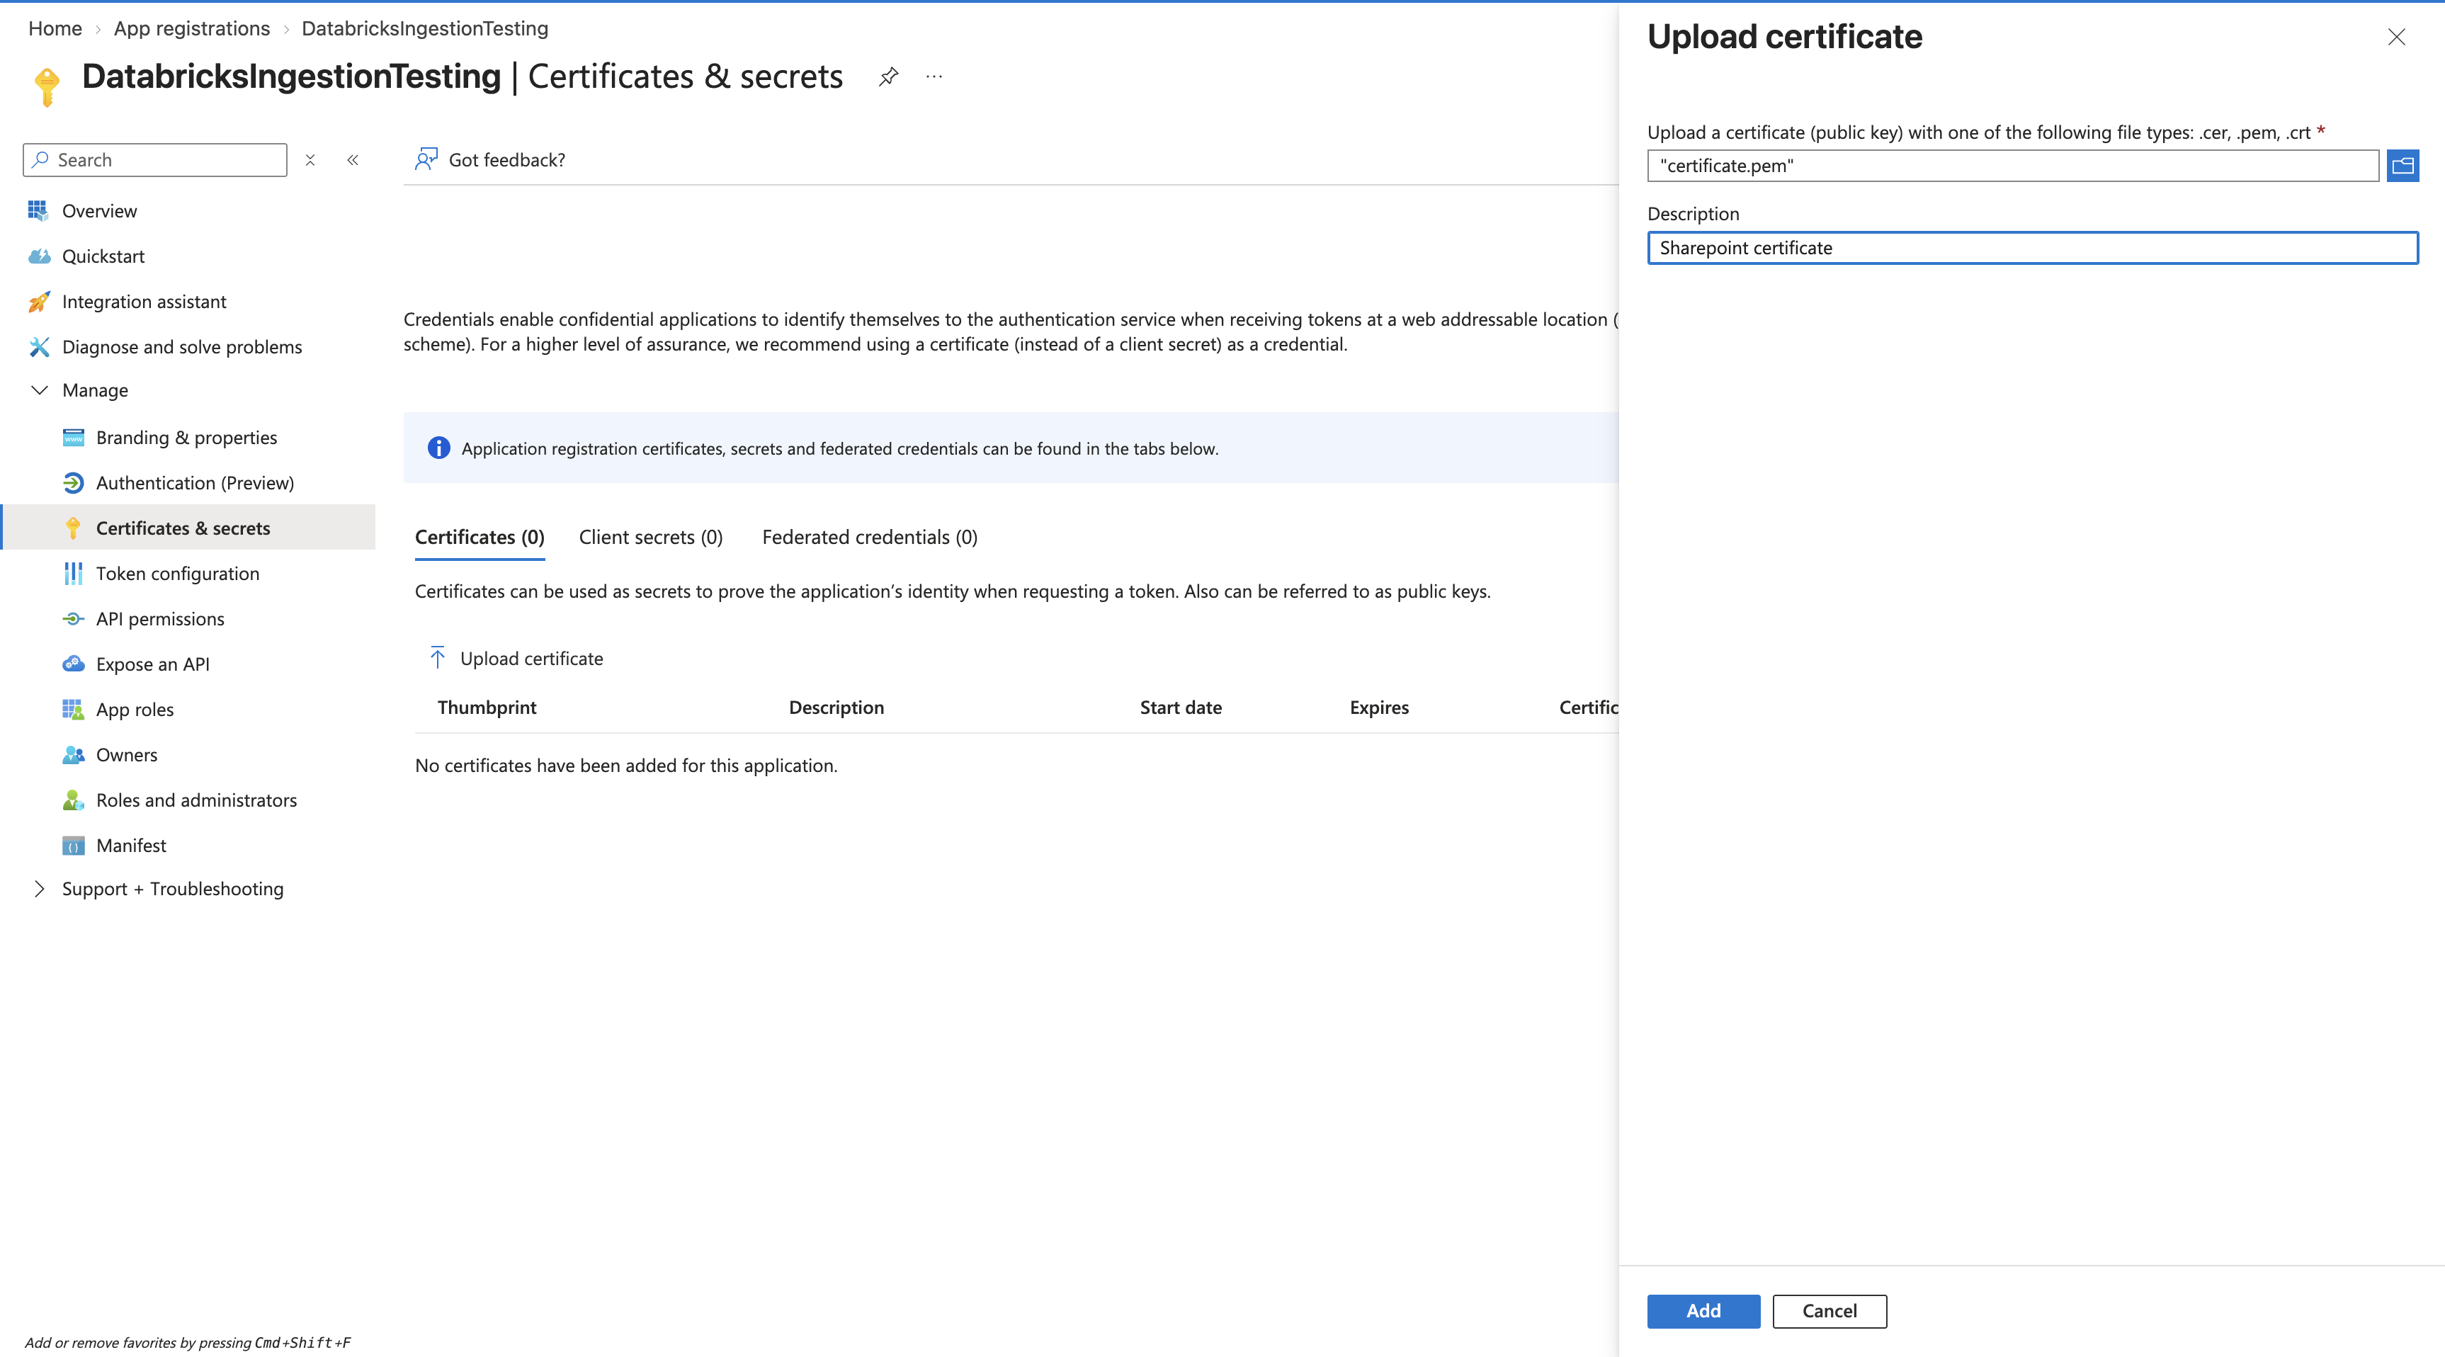Open Roles and administrators menu item

tap(195, 800)
